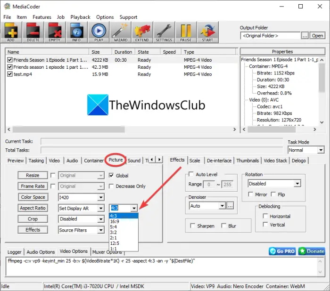The width and height of the screenshot is (330, 291).
Task: Enable the Sharpen checkbox
Action: [x=192, y=226]
